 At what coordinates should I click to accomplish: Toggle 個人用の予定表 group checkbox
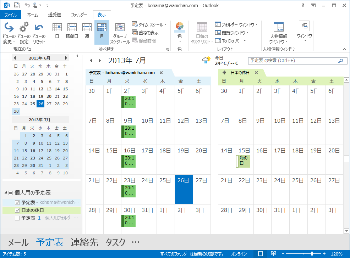click(x=11, y=193)
